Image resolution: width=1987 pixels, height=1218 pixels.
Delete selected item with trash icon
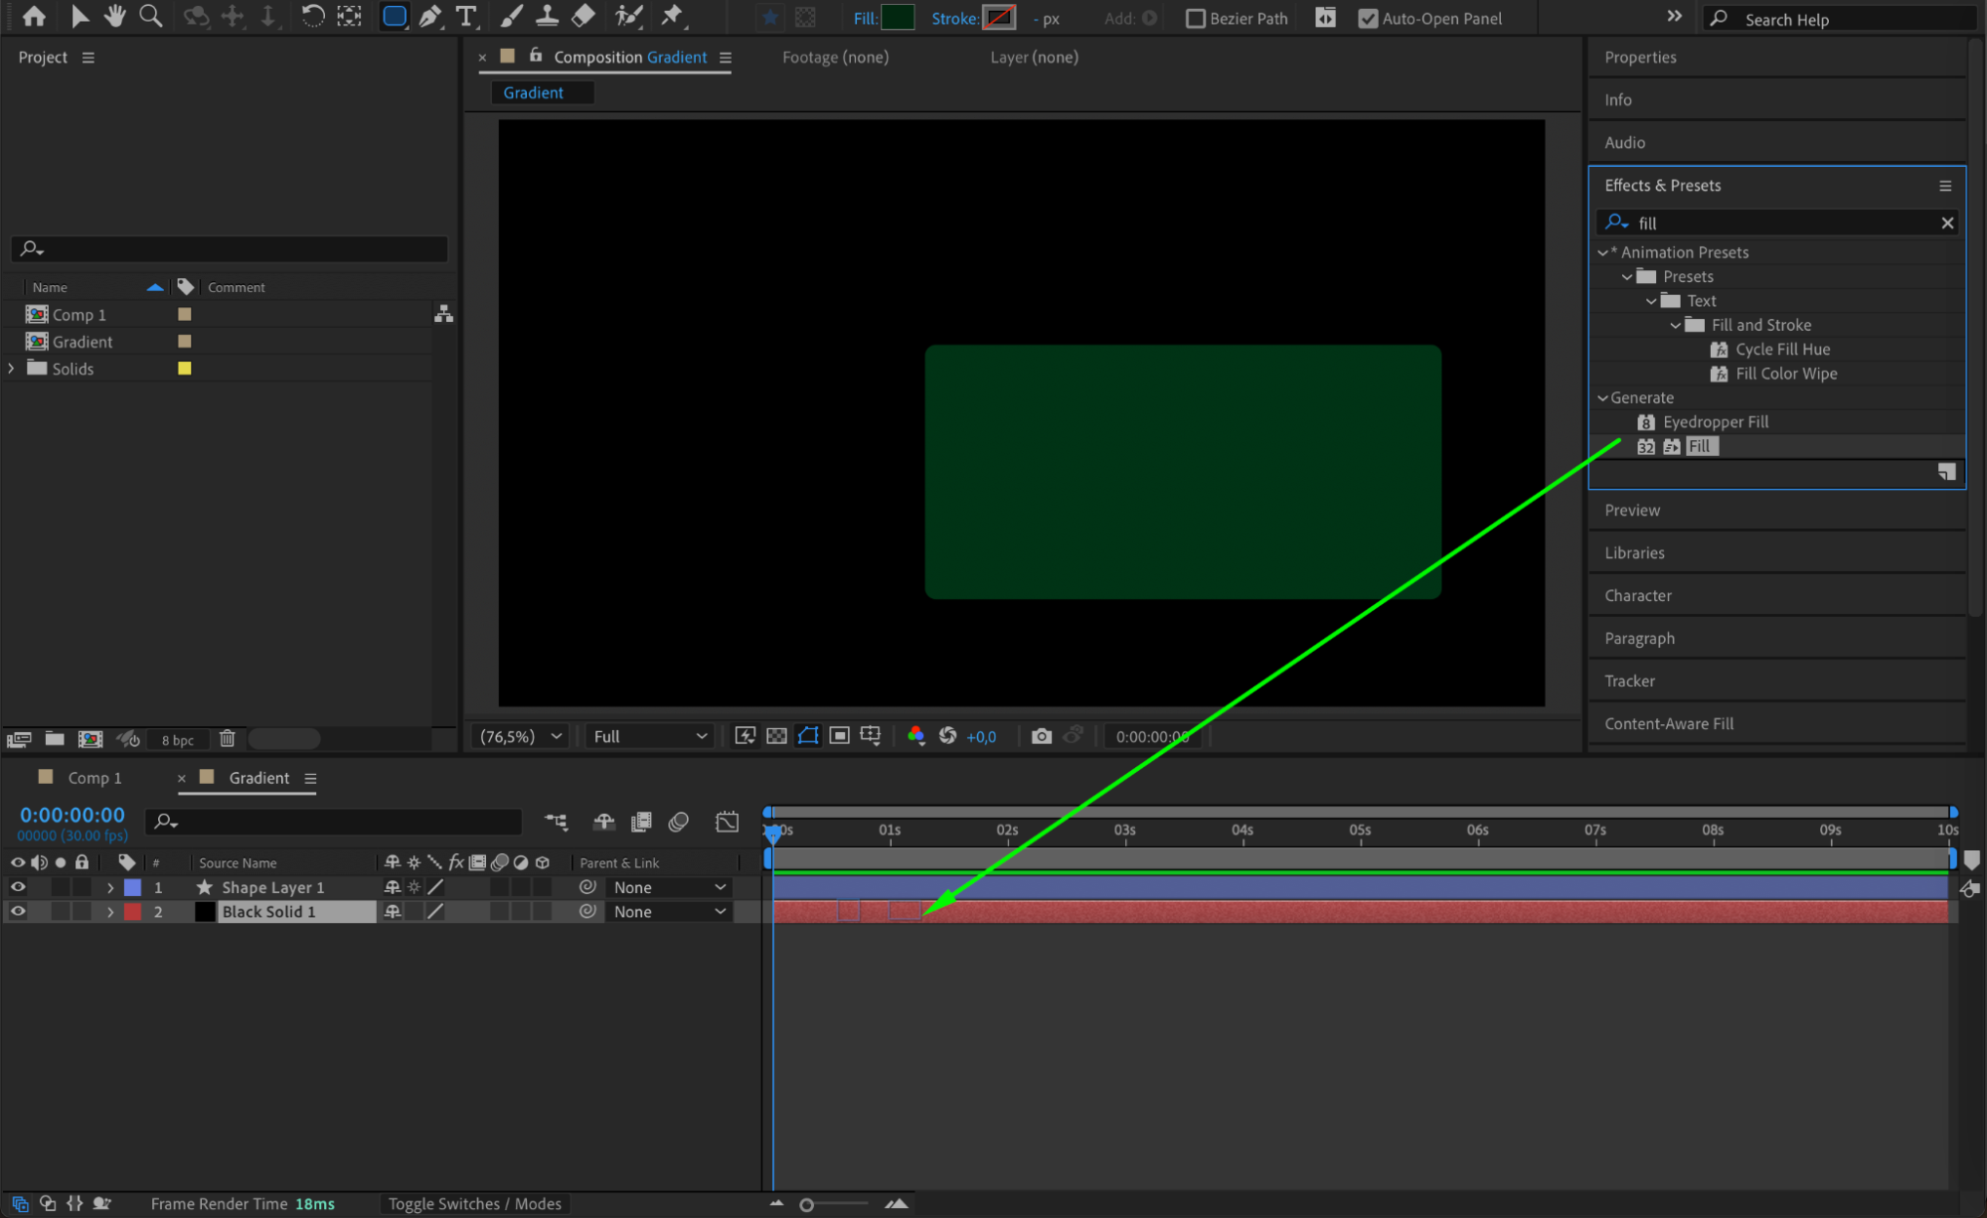coord(227,739)
